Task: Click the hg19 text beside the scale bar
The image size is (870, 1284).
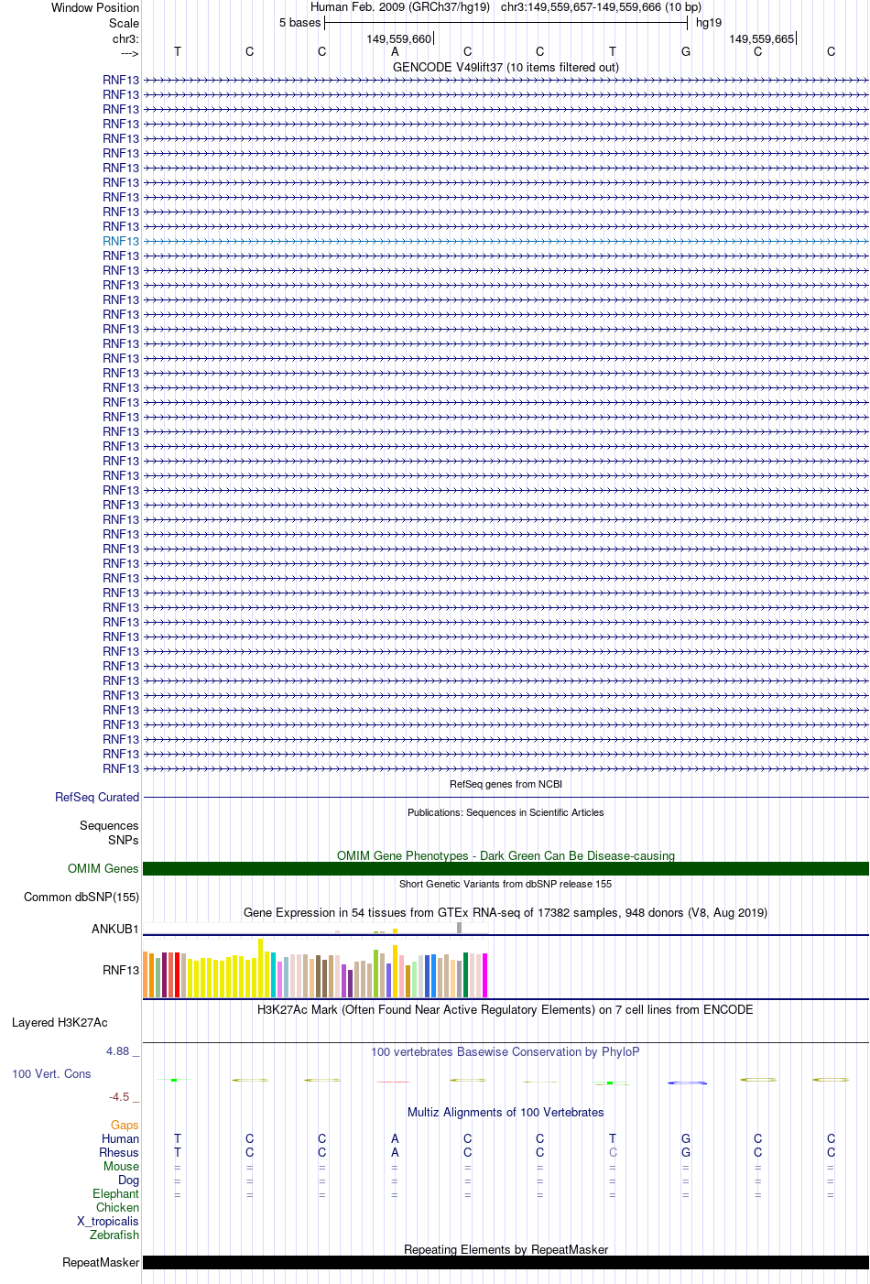Action: point(709,22)
